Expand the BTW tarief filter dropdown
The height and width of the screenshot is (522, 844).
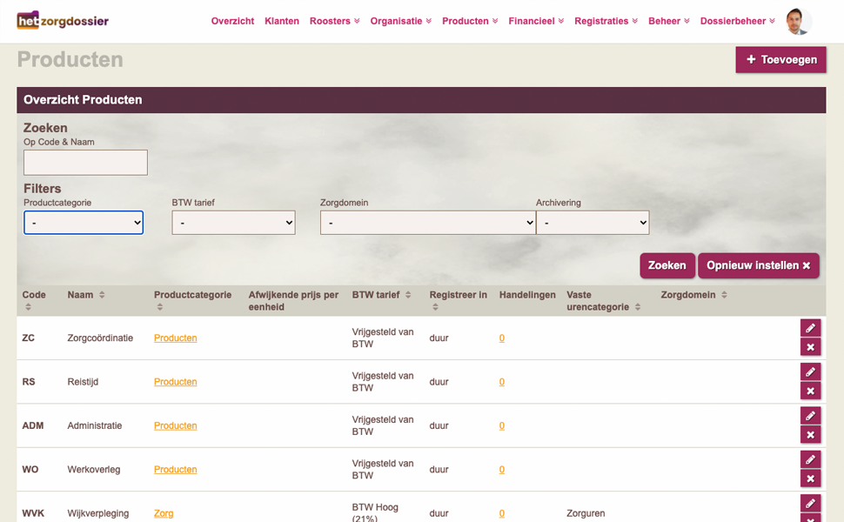coord(233,223)
